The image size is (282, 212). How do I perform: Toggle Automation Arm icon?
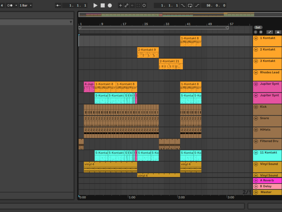pyautogui.click(x=126, y=5)
